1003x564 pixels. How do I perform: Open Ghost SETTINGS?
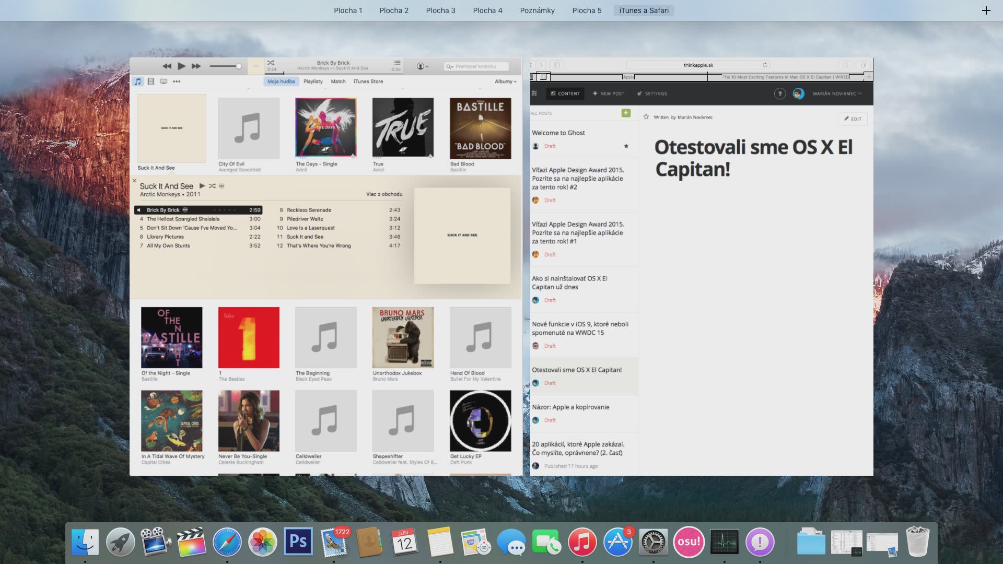[652, 93]
